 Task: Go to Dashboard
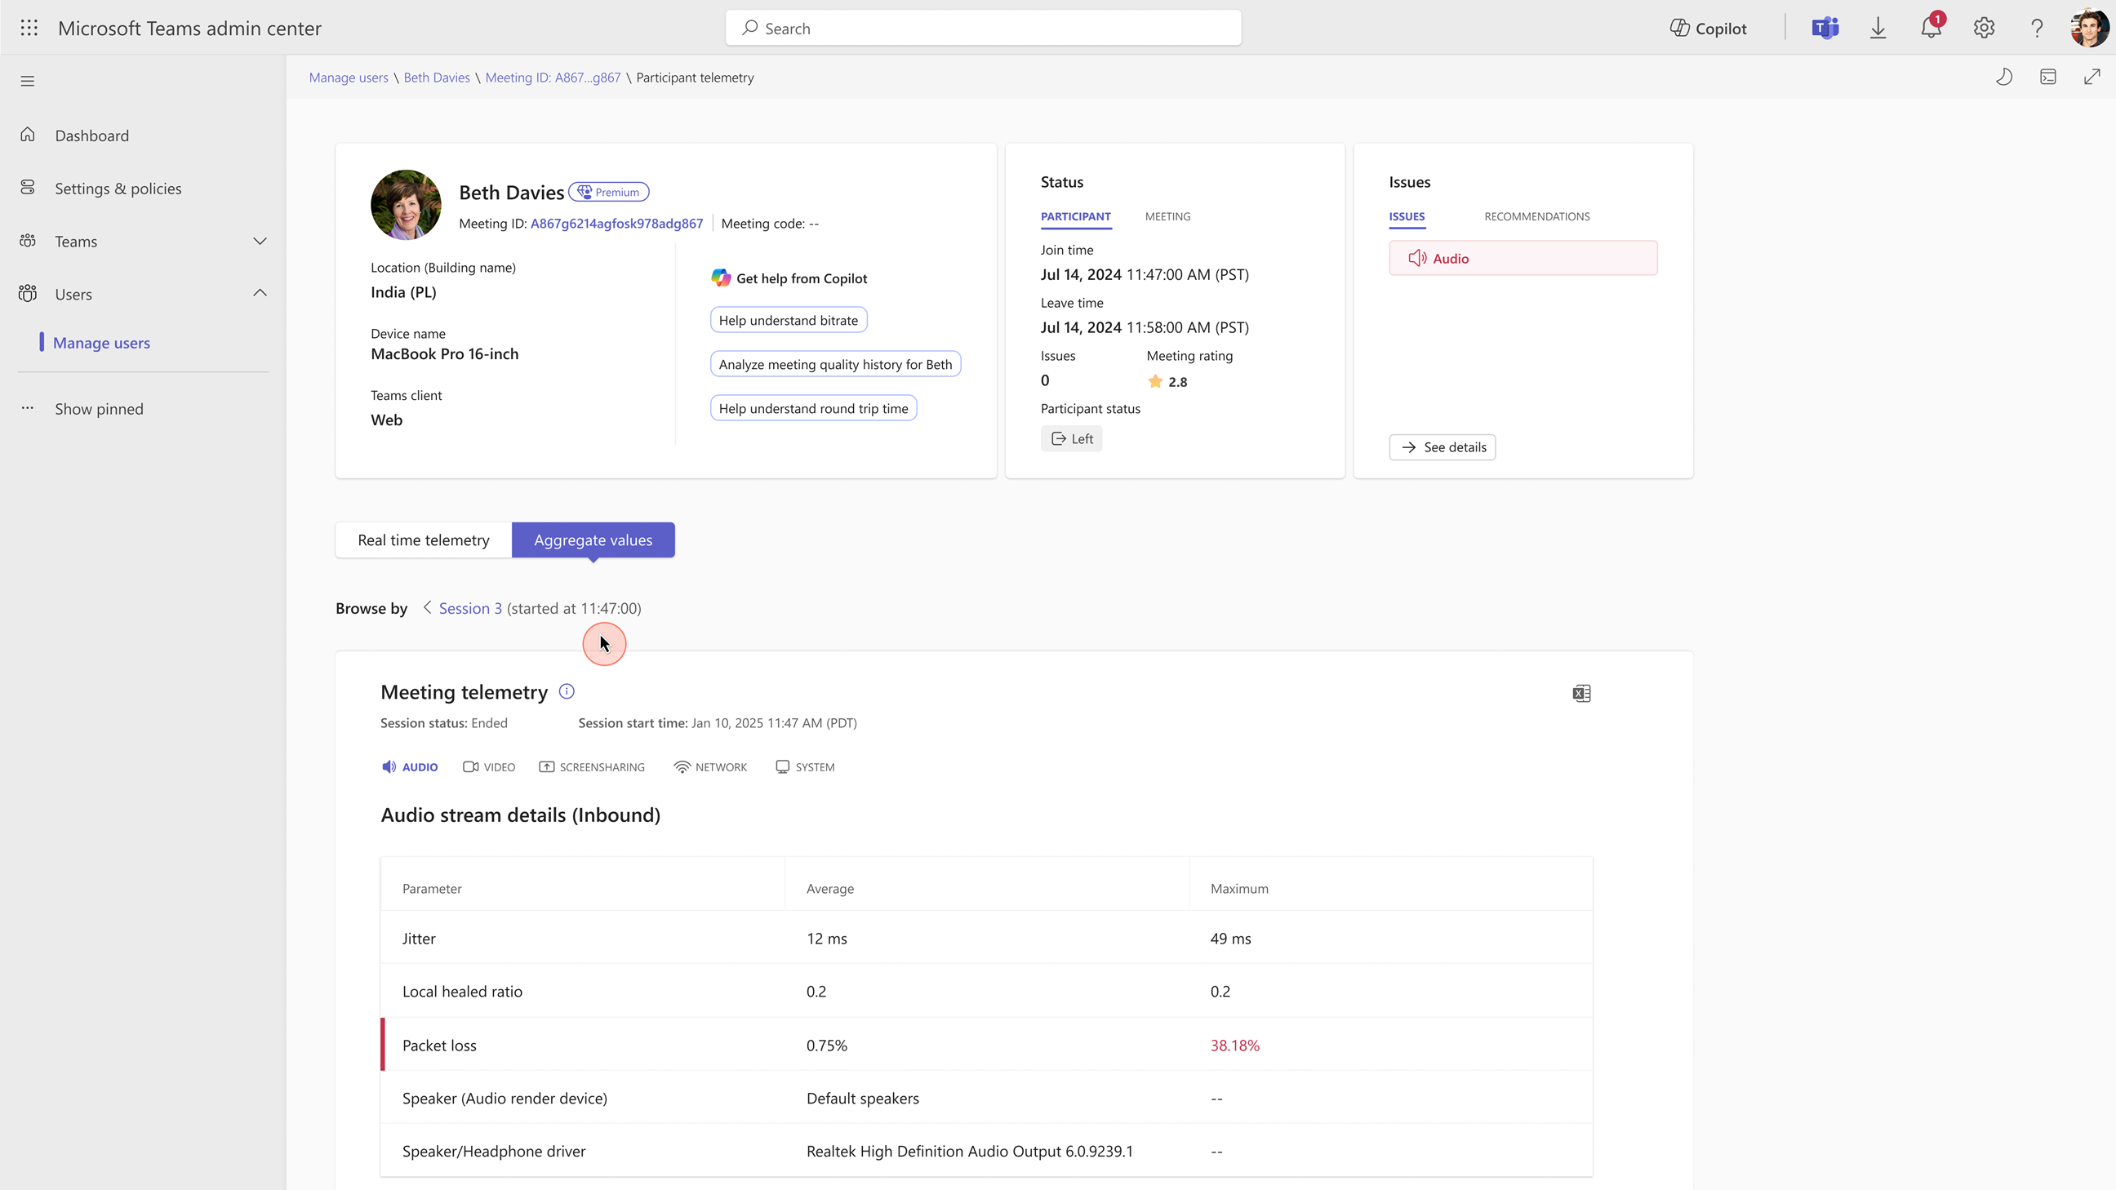(x=91, y=135)
